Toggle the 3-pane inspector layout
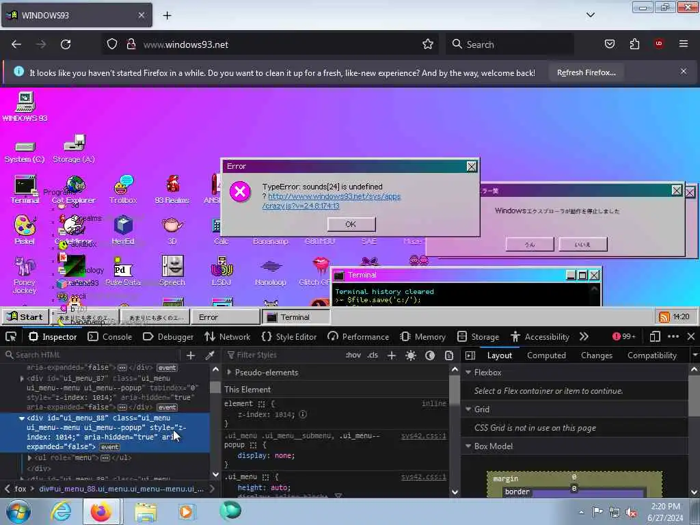The height and width of the screenshot is (525, 700). (470, 355)
